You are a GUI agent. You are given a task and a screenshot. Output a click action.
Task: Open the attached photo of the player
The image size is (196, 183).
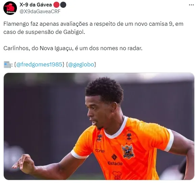coord(99,126)
